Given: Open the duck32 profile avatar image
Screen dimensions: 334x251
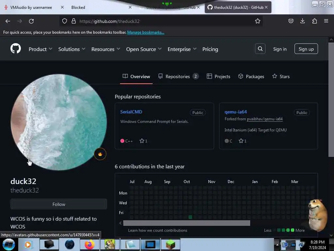Looking at the screenshot, I should (59, 122).
